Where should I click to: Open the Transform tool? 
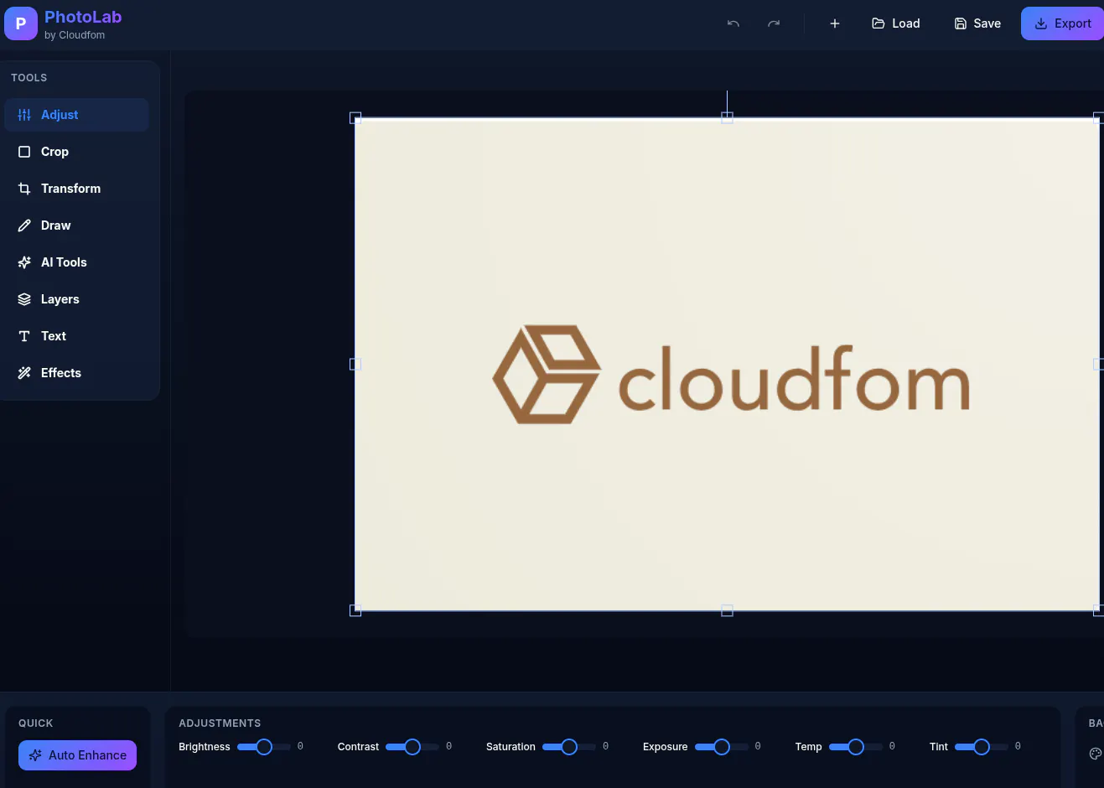point(76,189)
